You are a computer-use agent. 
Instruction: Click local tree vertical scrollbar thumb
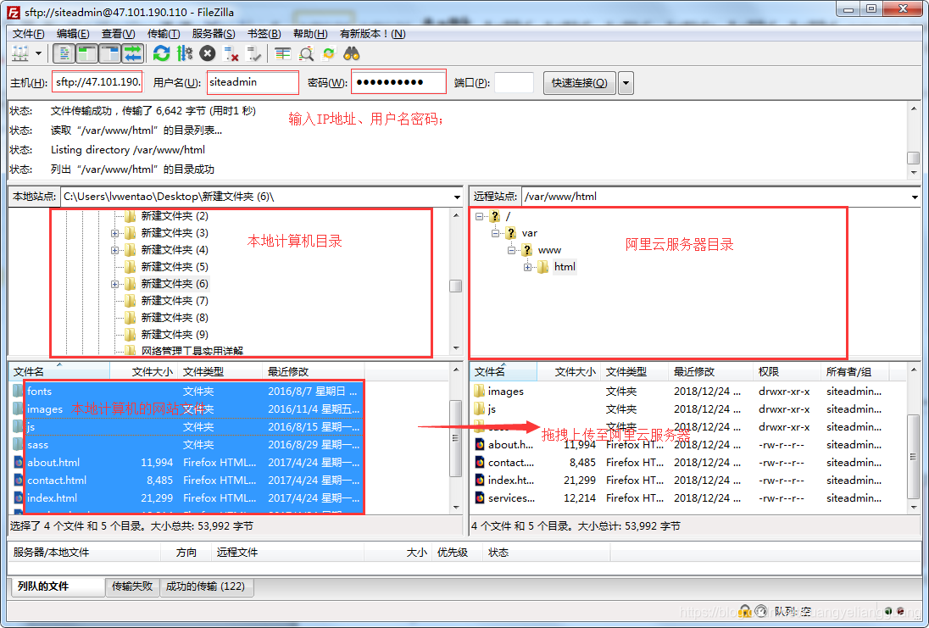(456, 286)
